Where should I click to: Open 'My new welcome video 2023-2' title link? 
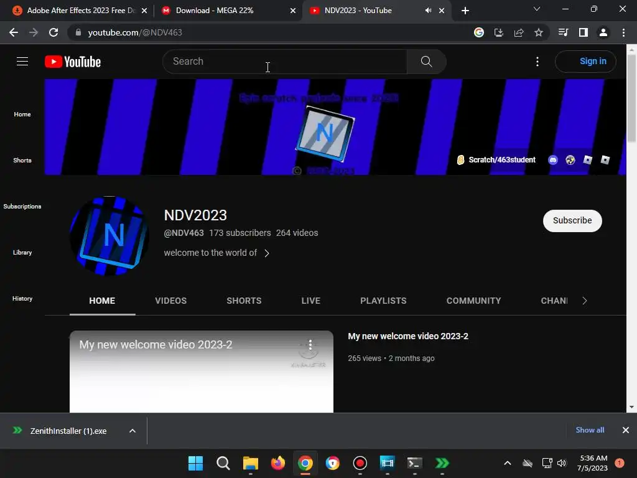[408, 336]
